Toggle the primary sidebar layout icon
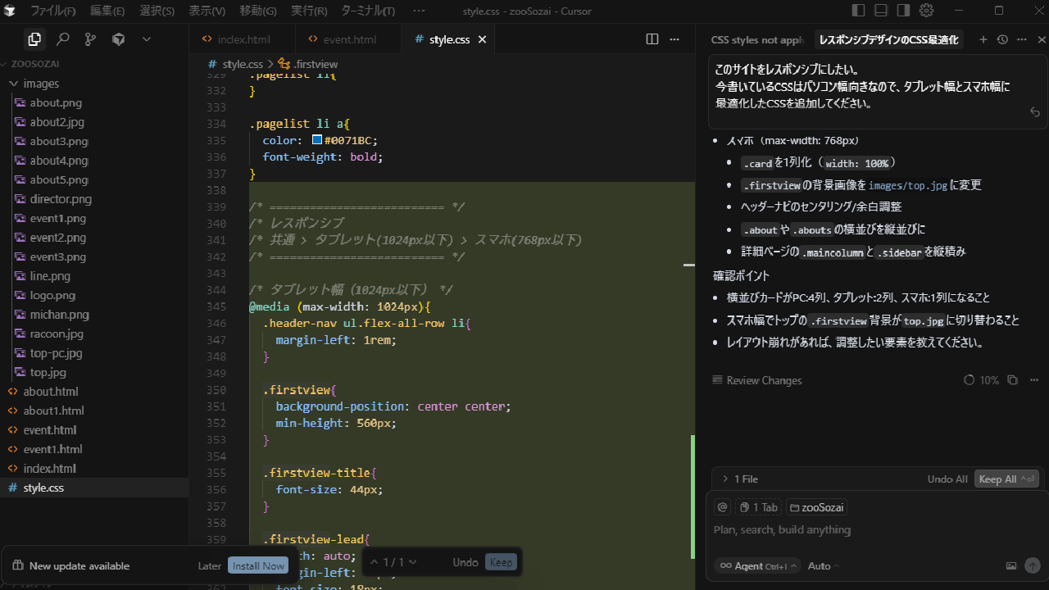 point(858,11)
